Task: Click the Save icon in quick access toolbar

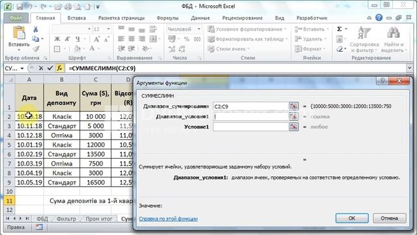Action: (x=20, y=7)
